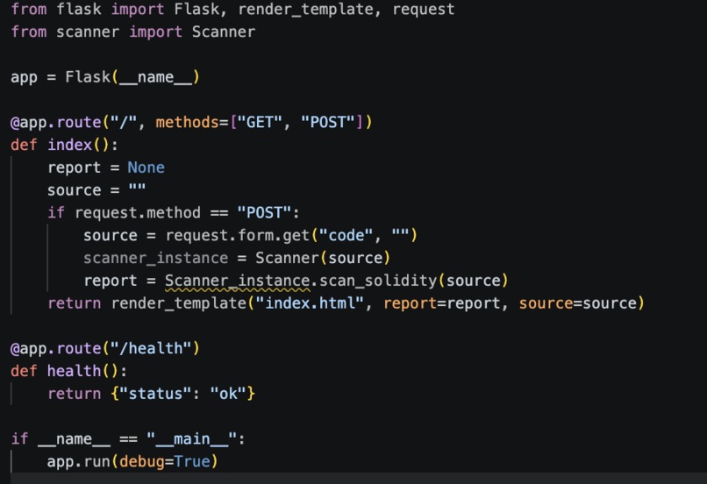
Task: Click the 'return' keyword before render_template
Action: coord(75,303)
